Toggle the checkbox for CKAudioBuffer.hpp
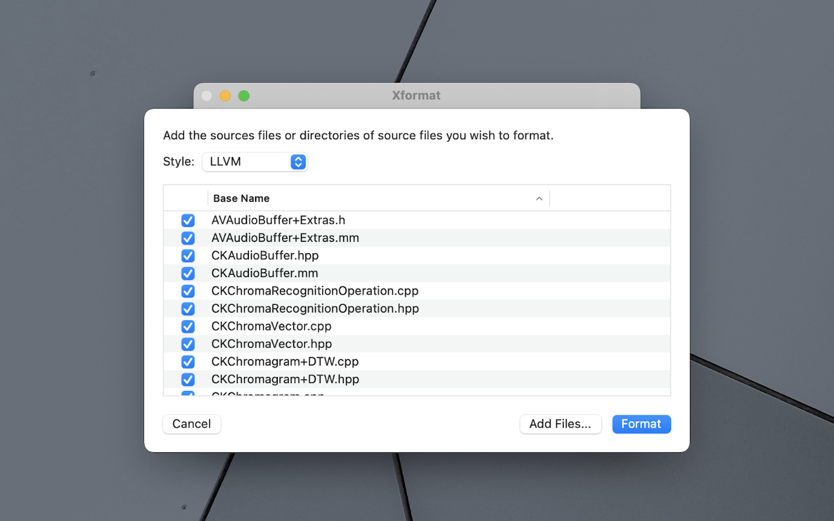834x521 pixels. pyautogui.click(x=188, y=256)
